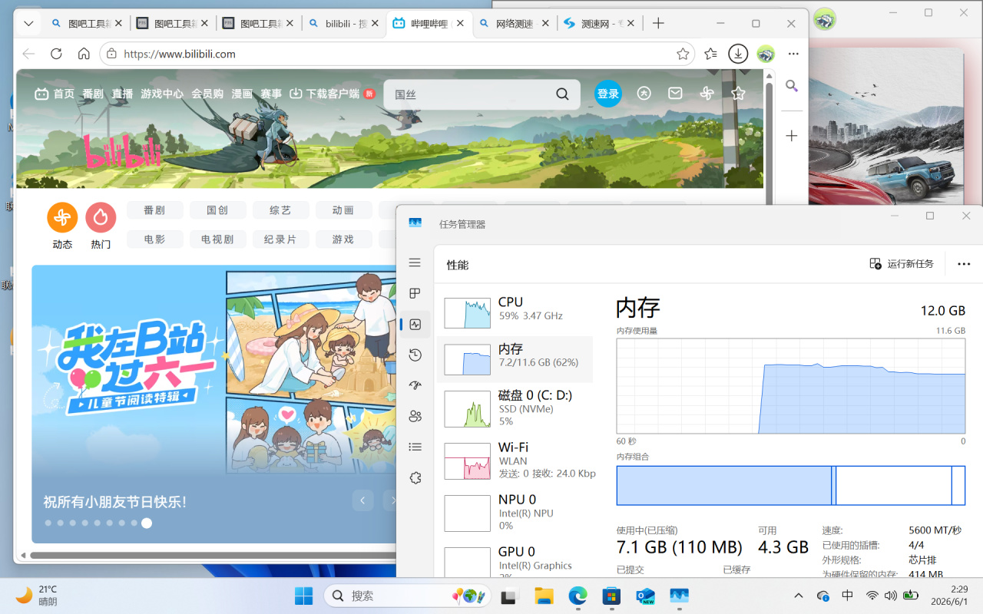Open bilibili dynamics fan icon in header
Screen dimensions: 983x614
pyautogui.click(x=707, y=93)
